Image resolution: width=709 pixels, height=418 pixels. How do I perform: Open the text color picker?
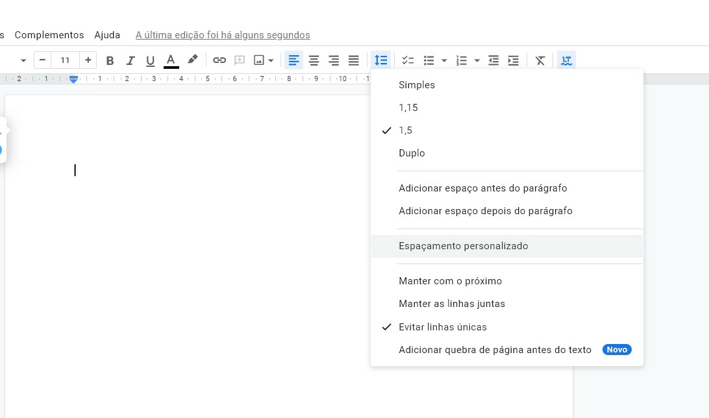coord(171,60)
